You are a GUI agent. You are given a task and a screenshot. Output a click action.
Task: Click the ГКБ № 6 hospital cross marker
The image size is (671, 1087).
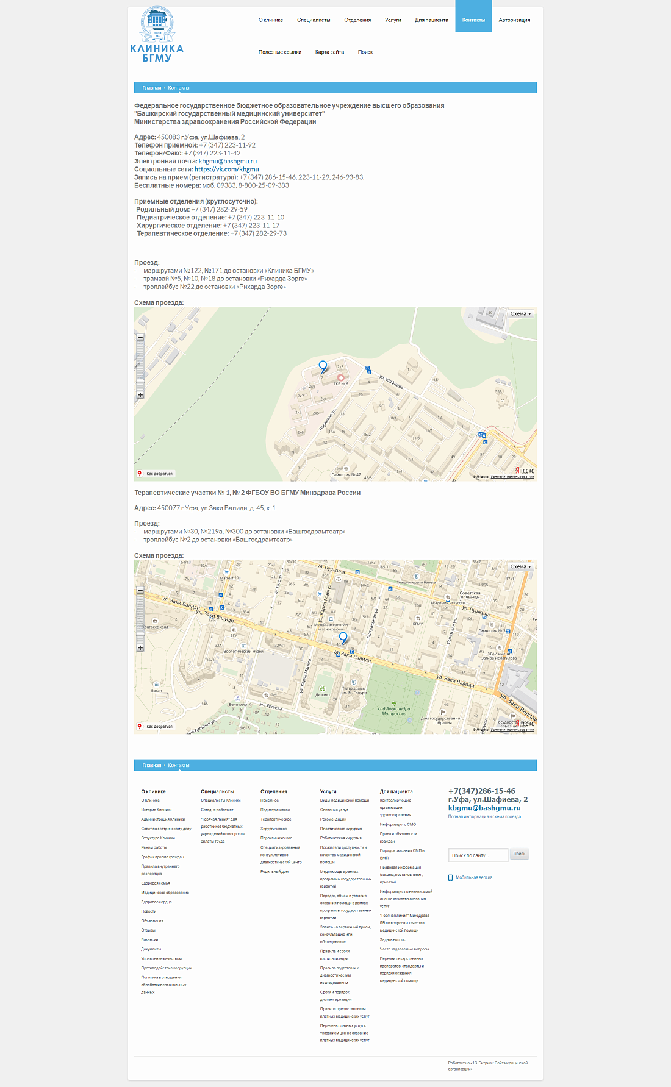tap(341, 377)
